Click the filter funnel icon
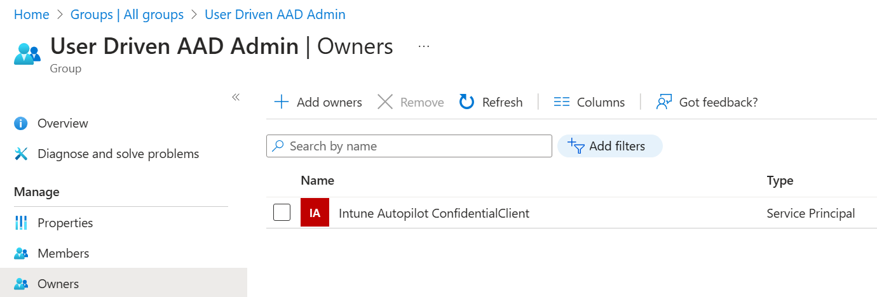The width and height of the screenshot is (877, 297). click(x=576, y=146)
